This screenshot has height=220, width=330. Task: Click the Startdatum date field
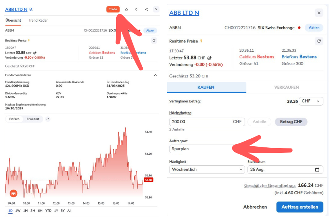[x=285, y=169]
